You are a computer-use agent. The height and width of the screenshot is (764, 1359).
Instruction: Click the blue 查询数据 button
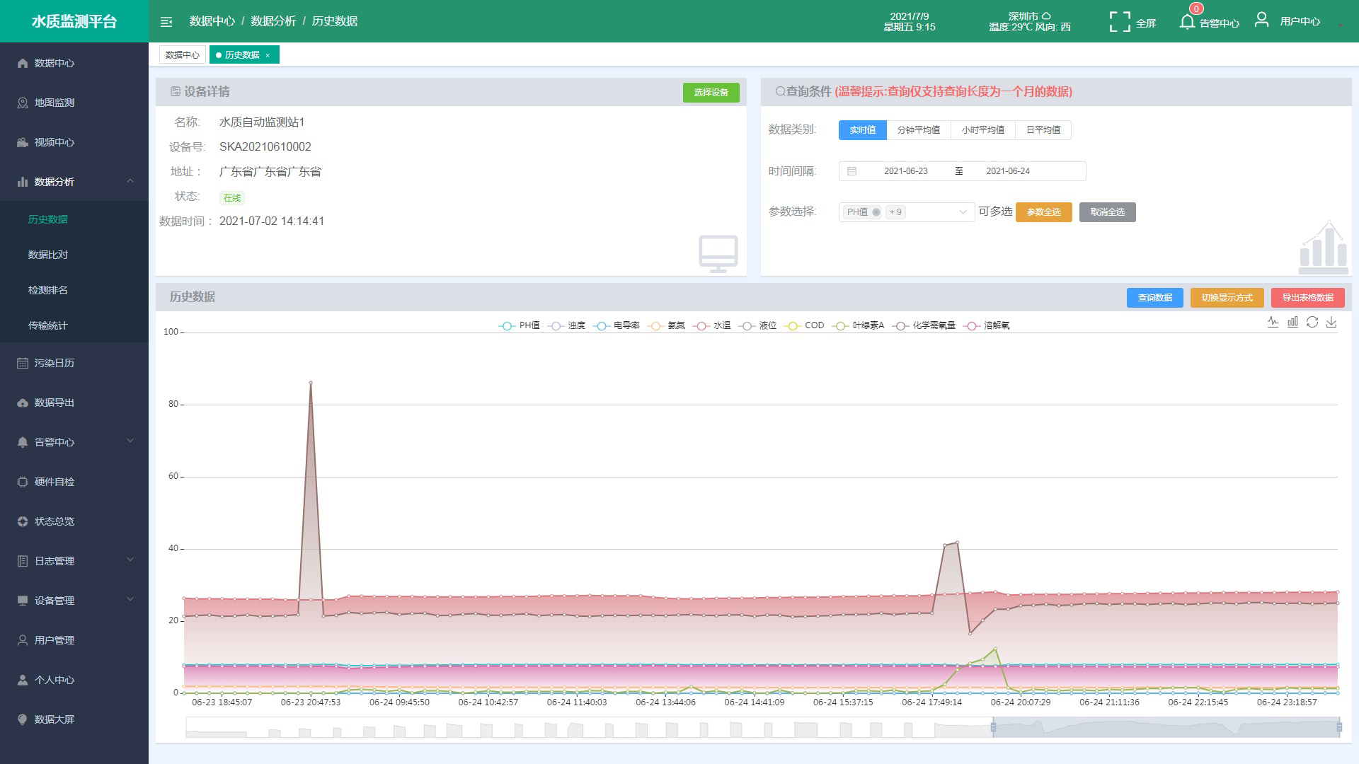point(1154,298)
